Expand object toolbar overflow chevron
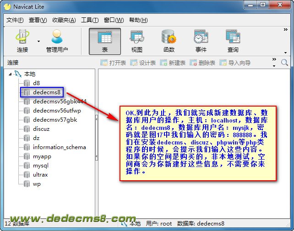The height and width of the screenshot is (231, 294). (x=274, y=59)
